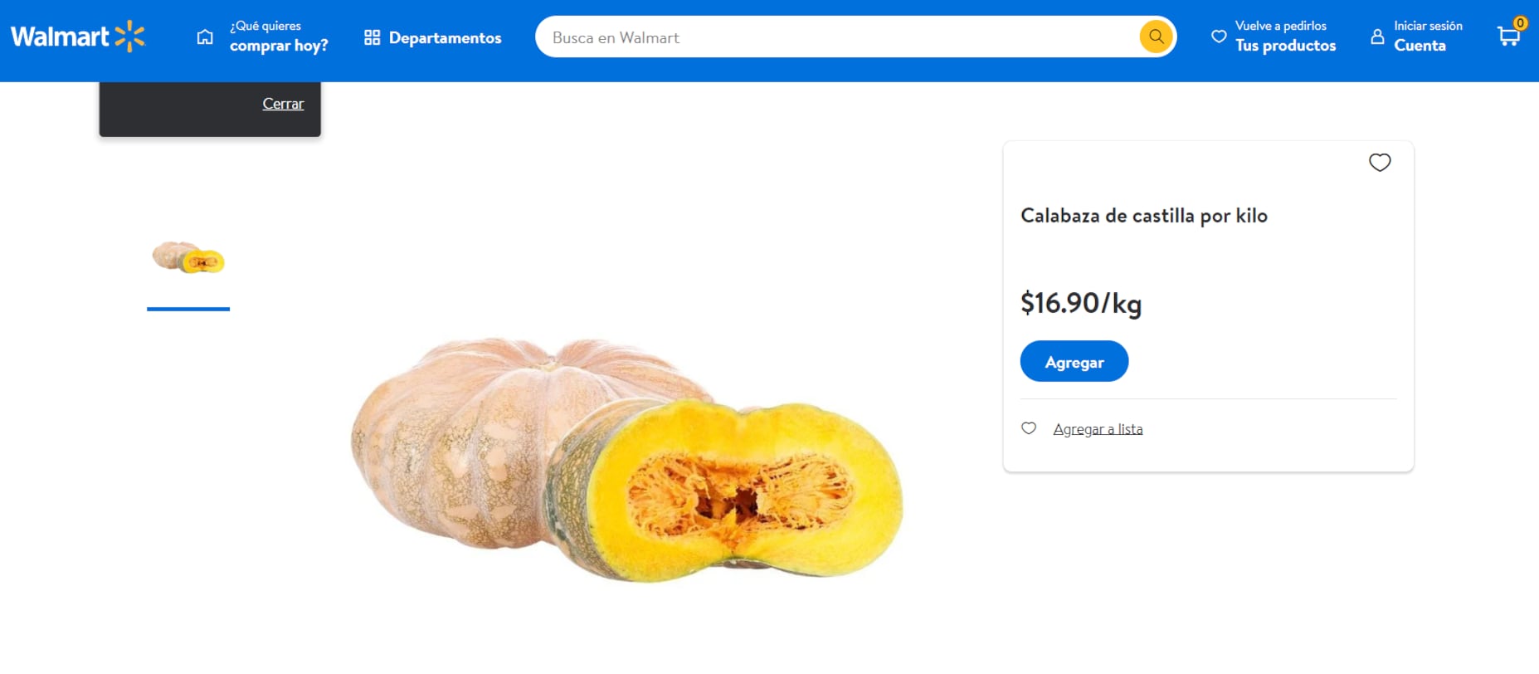Click the heart icon next to 'Tus productos'
This screenshot has height=674, width=1539.
1219,37
